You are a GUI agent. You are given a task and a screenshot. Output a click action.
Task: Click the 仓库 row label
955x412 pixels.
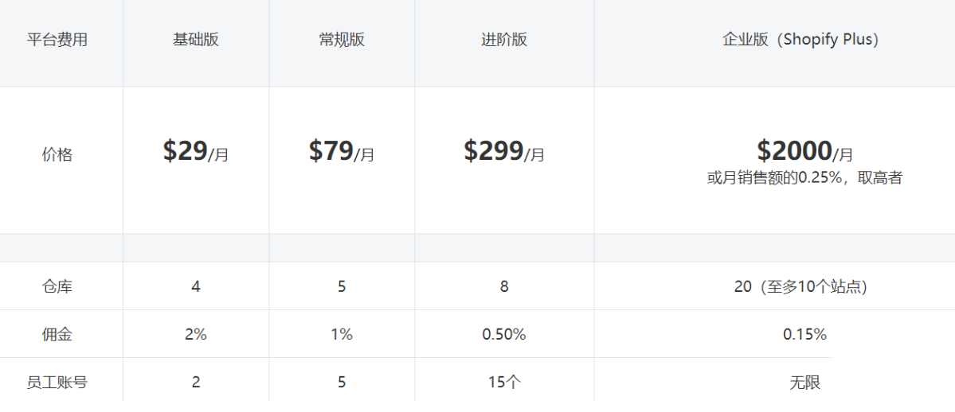click(57, 286)
